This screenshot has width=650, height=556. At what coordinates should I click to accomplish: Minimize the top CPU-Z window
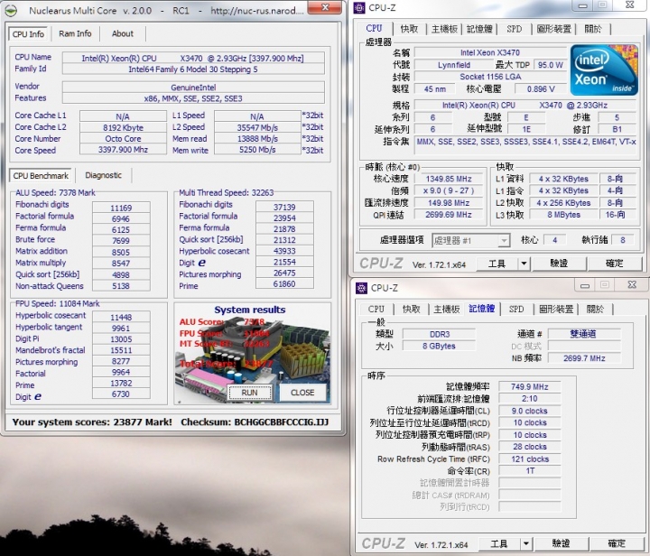coord(583,5)
